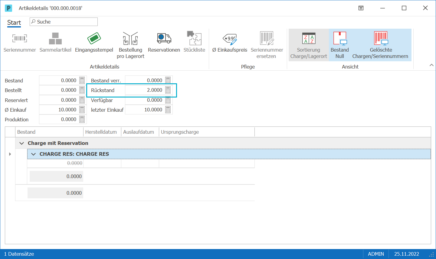Click the Artikeldetails application icon in title bar
Image resolution: width=436 pixels, height=259 pixels.
8,8
